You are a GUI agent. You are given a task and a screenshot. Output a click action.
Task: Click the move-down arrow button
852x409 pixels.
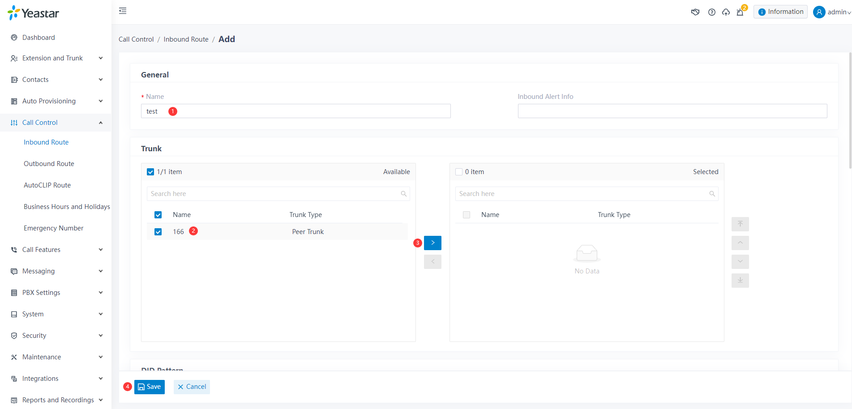pyautogui.click(x=740, y=261)
